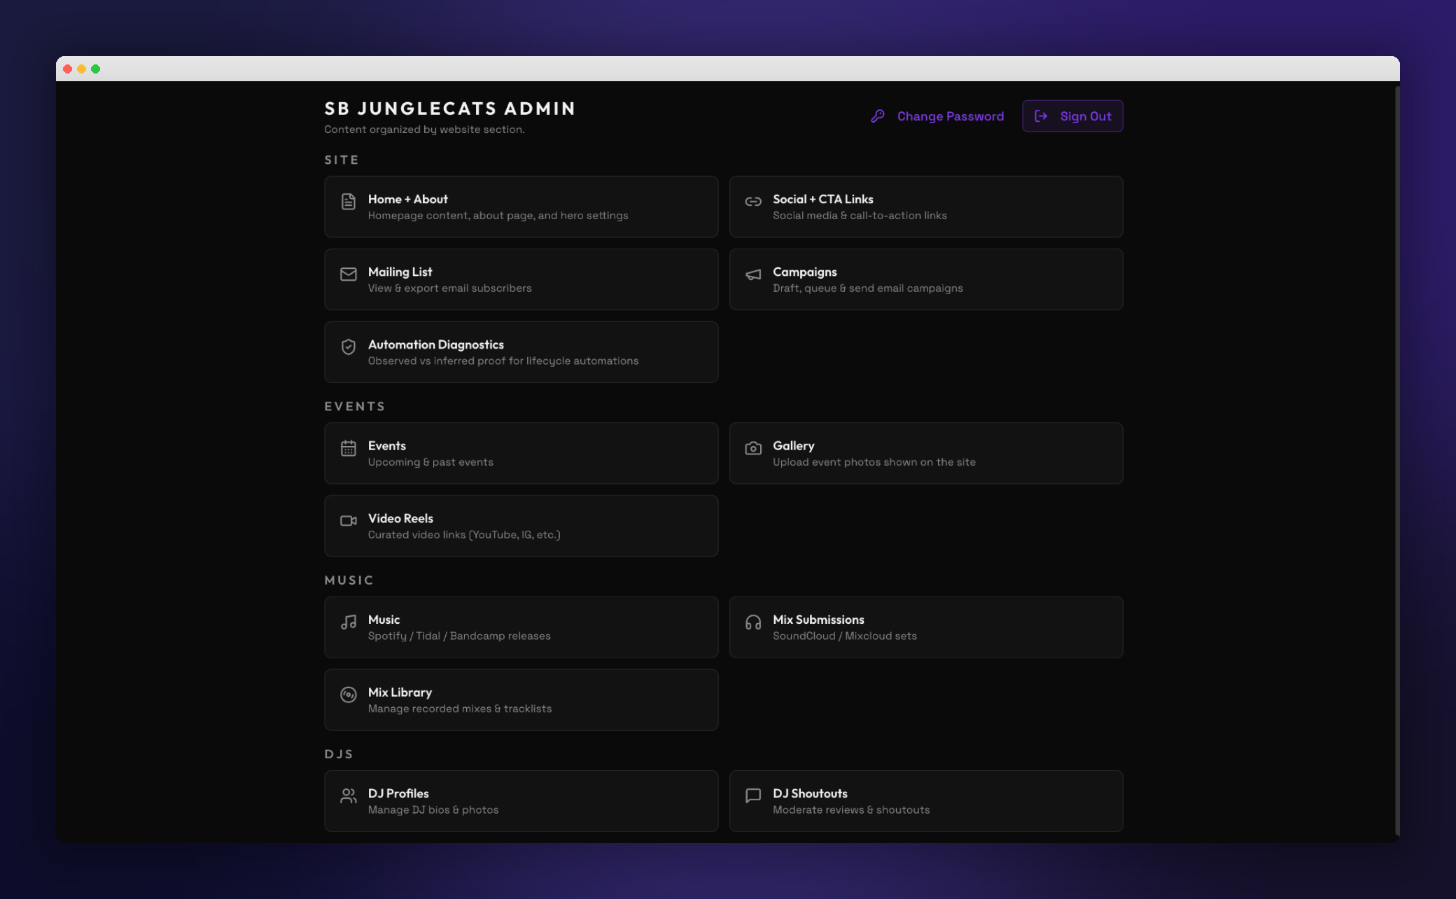Click the camera icon beside Gallery
The width and height of the screenshot is (1456, 899).
coord(752,448)
